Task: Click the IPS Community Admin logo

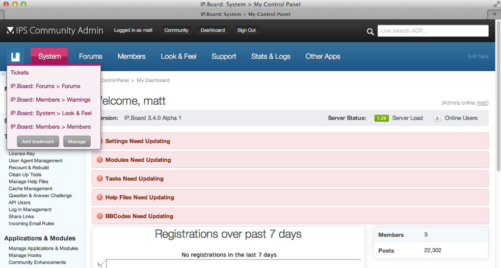Action: [x=55, y=31]
